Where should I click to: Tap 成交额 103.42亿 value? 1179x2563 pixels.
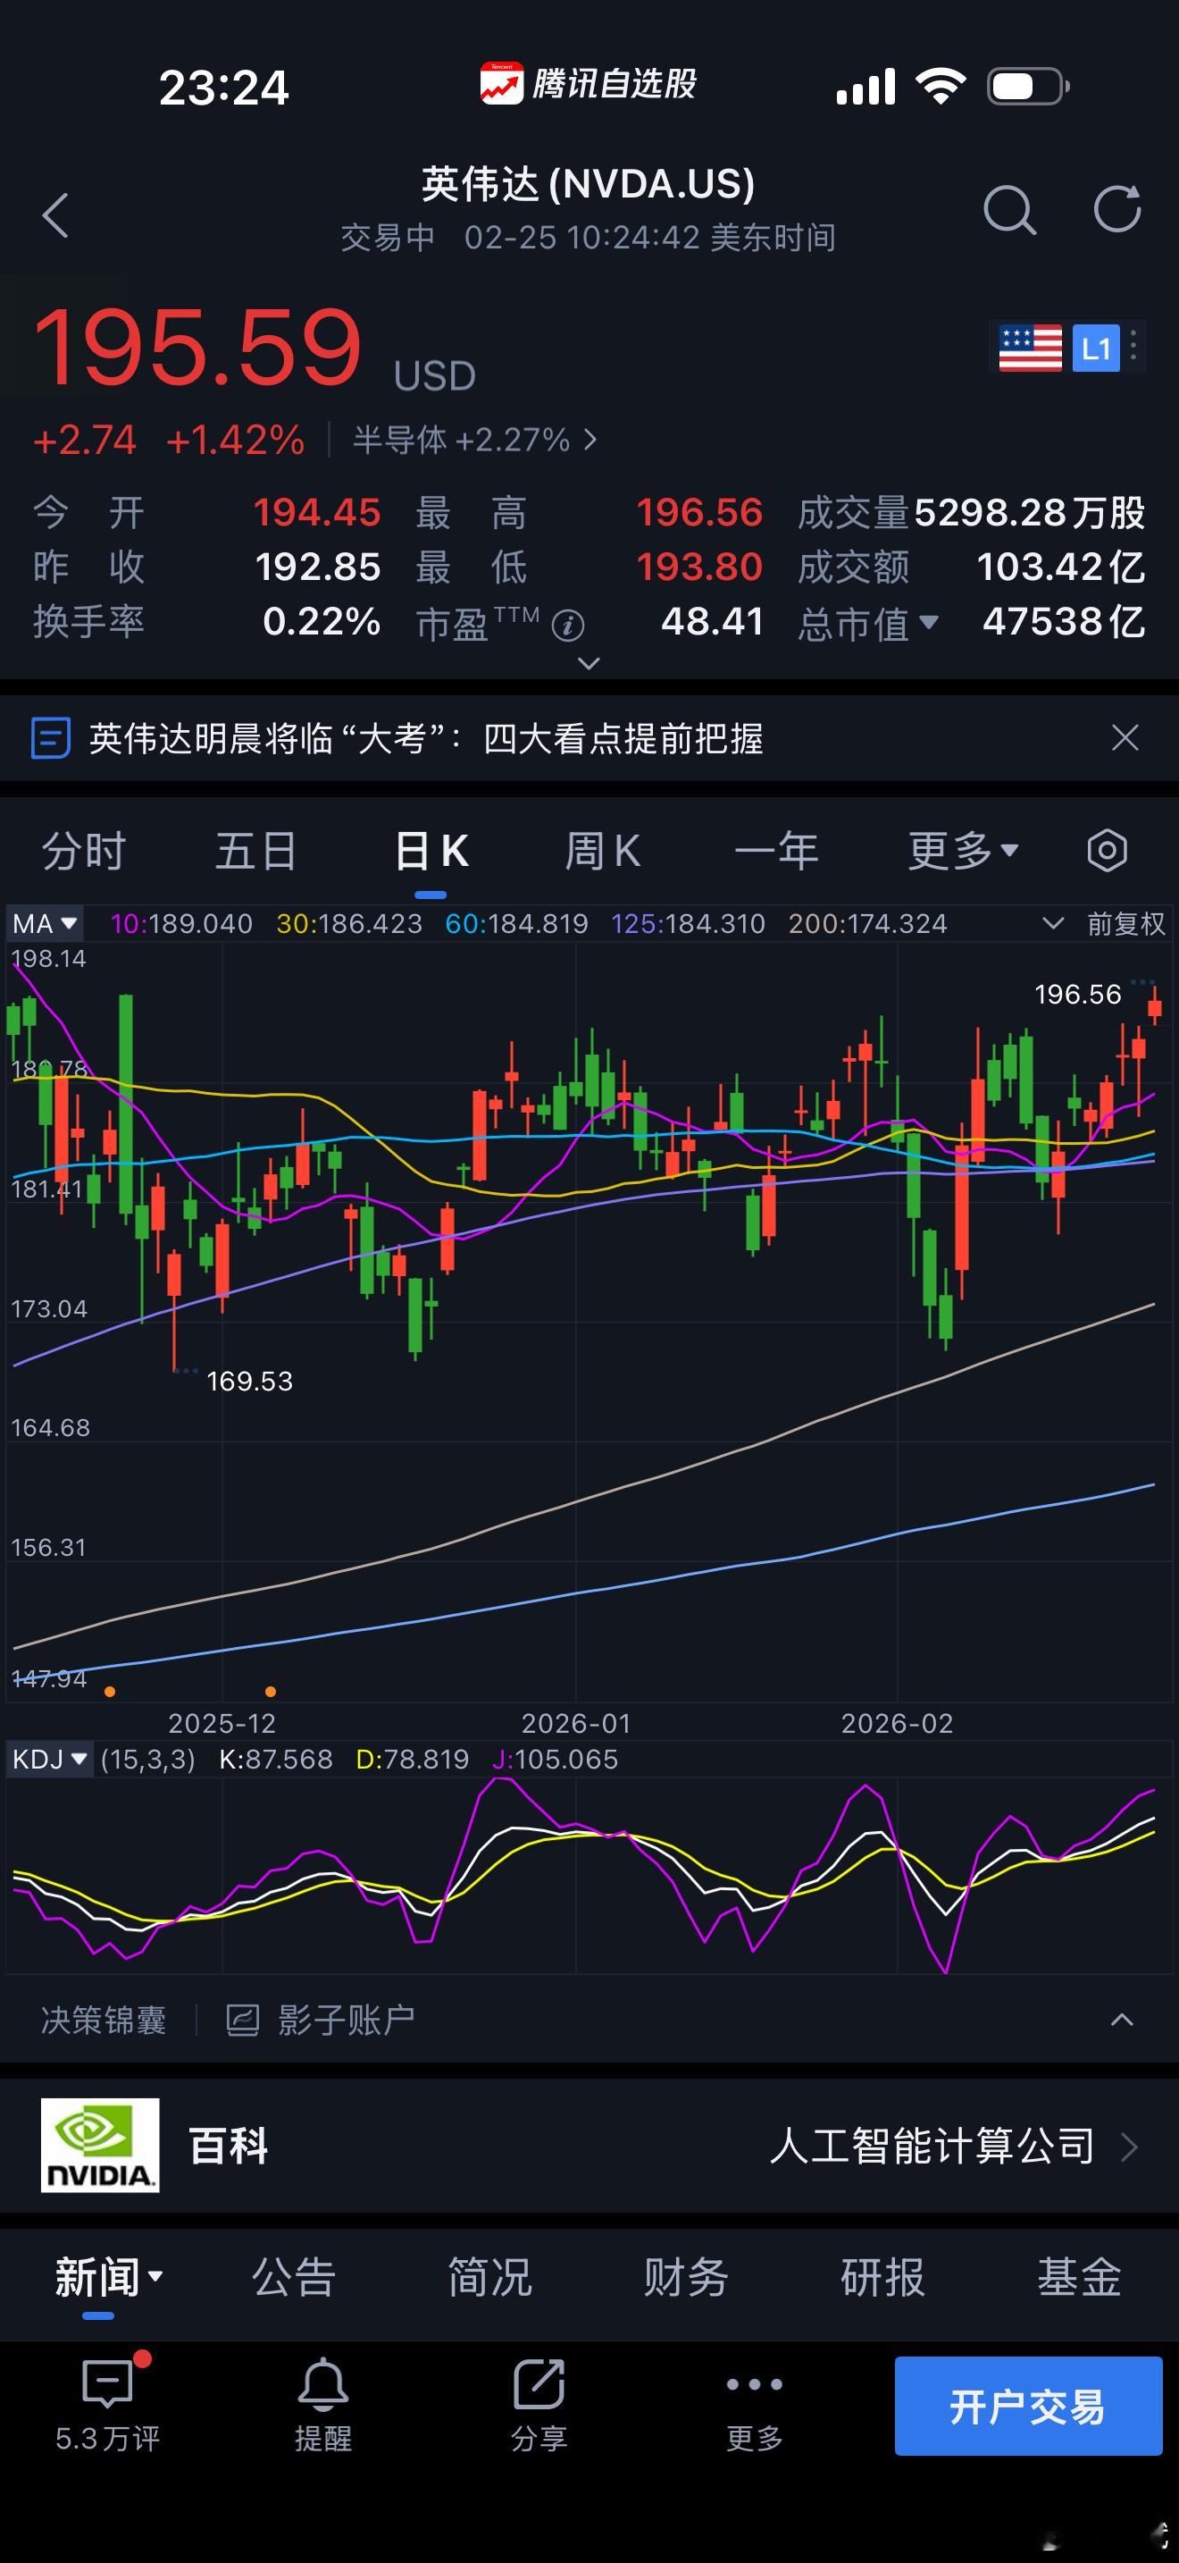pyautogui.click(x=1061, y=567)
